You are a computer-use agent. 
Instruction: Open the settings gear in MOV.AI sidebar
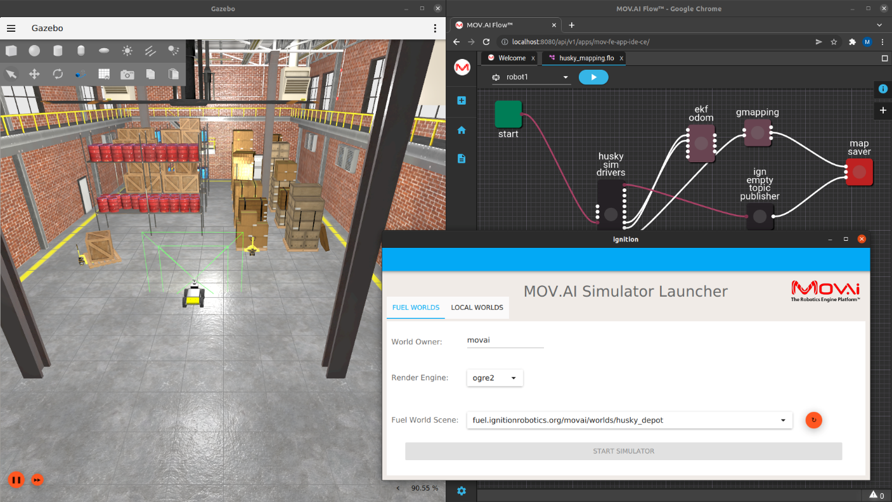pyautogui.click(x=462, y=491)
